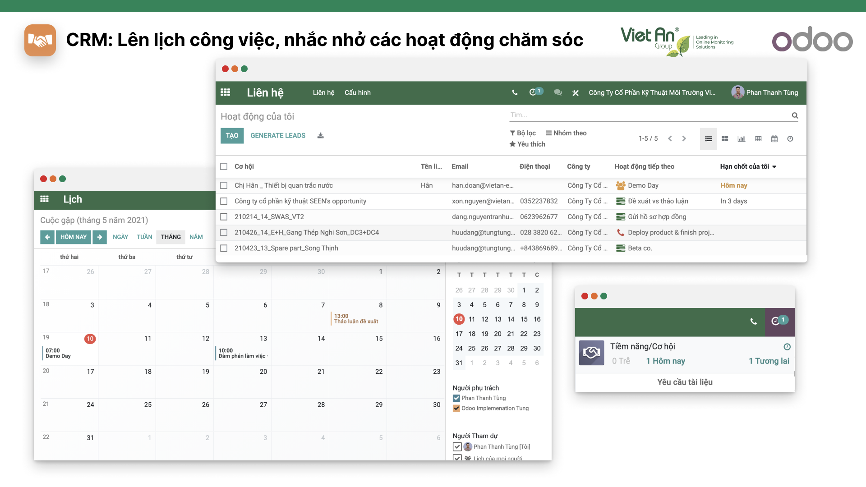The width and height of the screenshot is (866, 487).
Task: Tick checkbox for 210214_14_SWAS_VT2 row
Action: (224, 217)
